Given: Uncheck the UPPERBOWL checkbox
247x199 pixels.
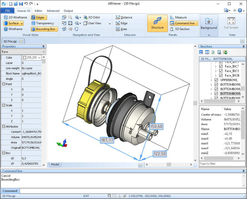Looking at the screenshot, I should [216, 80].
